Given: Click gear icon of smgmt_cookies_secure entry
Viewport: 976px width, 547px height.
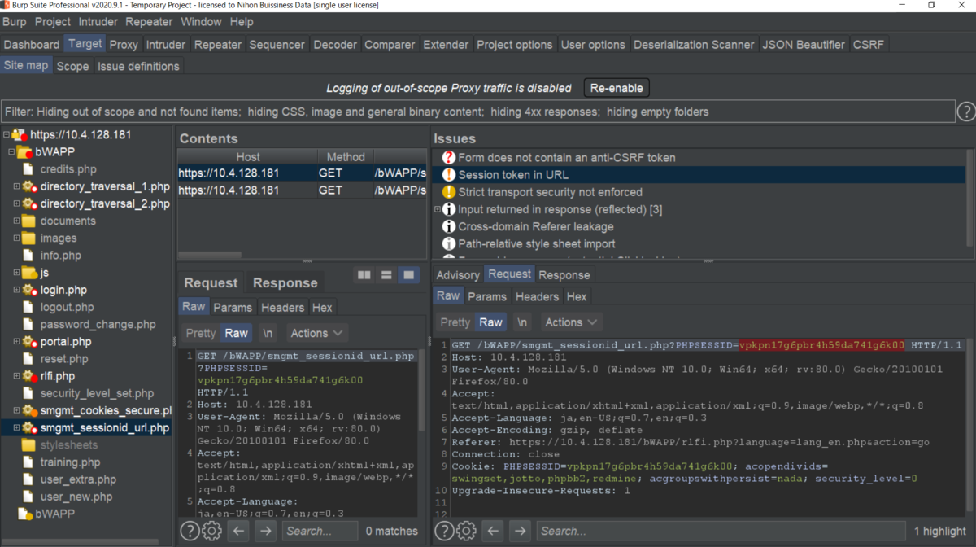Looking at the screenshot, I should click(x=29, y=410).
